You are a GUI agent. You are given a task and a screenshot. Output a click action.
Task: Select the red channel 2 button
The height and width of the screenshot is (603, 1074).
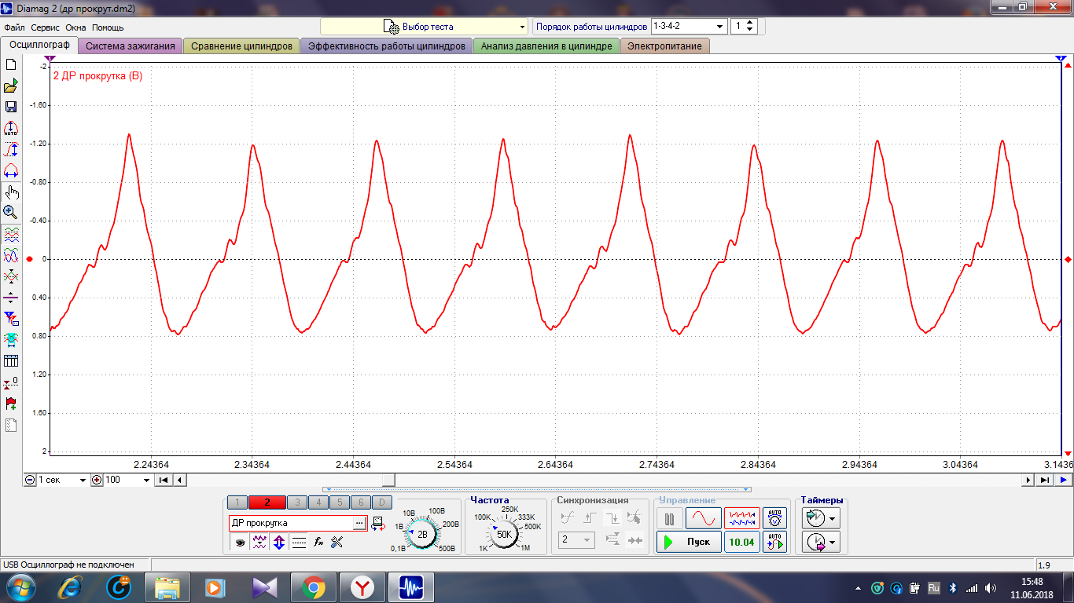[267, 502]
